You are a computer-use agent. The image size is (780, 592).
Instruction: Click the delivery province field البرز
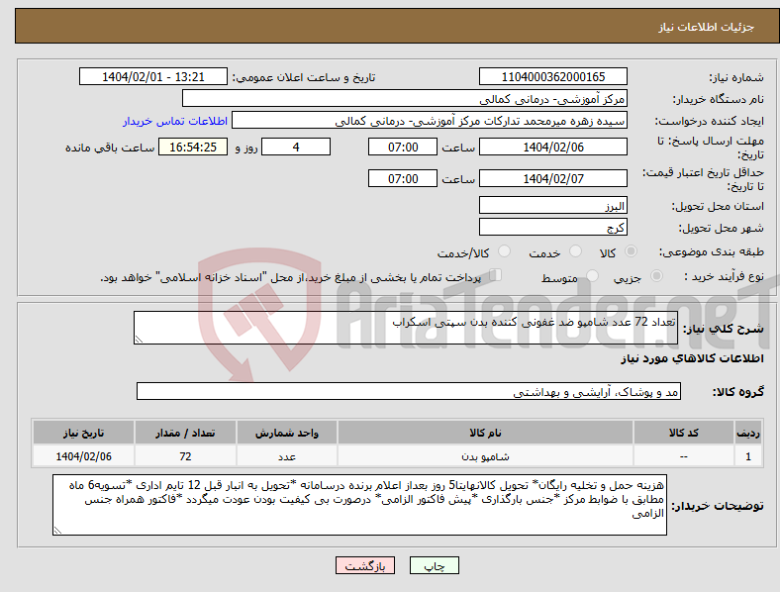(553, 205)
